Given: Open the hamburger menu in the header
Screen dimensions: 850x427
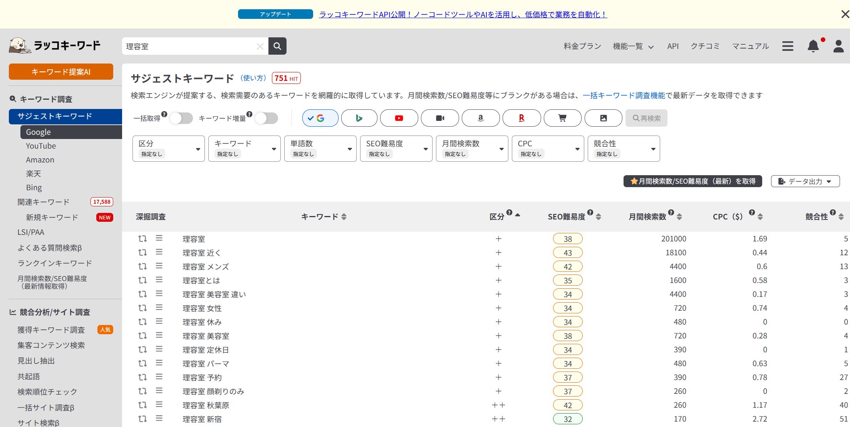Looking at the screenshot, I should (x=787, y=46).
